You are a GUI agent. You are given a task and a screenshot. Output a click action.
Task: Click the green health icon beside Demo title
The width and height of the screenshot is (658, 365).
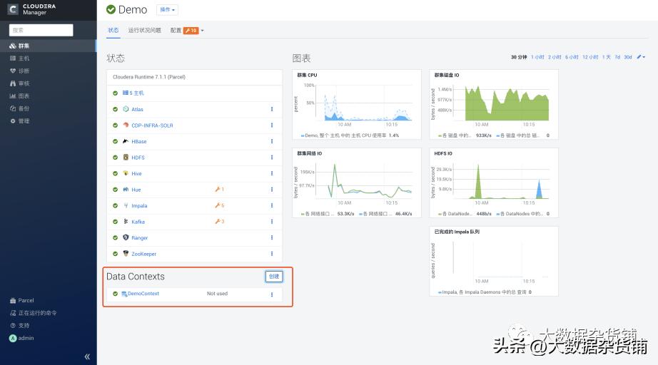coord(111,9)
